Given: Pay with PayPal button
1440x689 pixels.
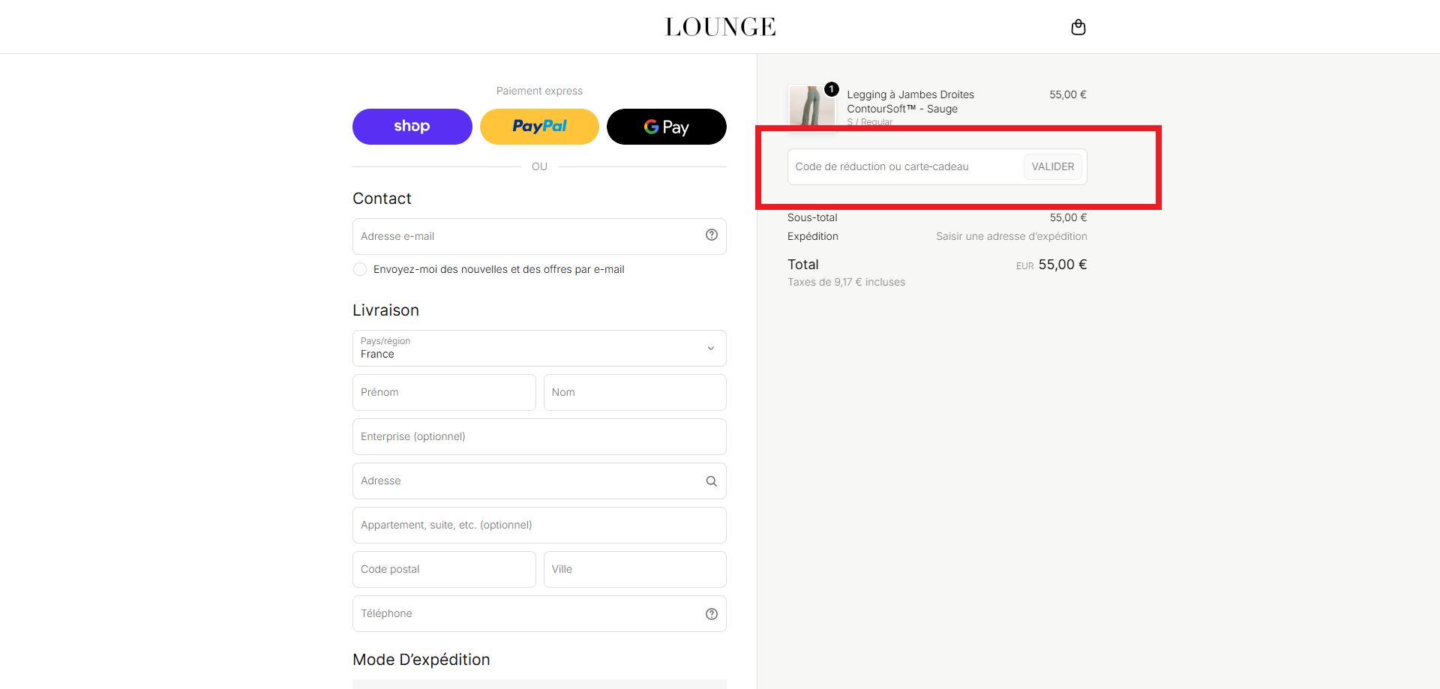Looking at the screenshot, I should pos(539,127).
